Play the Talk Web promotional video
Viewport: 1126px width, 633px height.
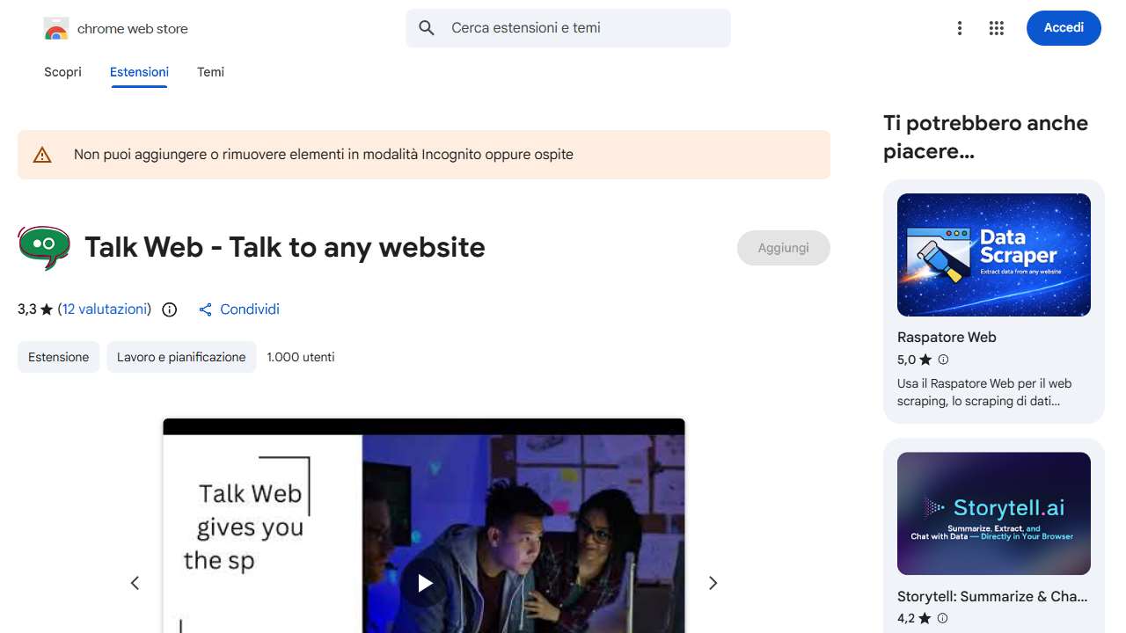pyautogui.click(x=424, y=583)
